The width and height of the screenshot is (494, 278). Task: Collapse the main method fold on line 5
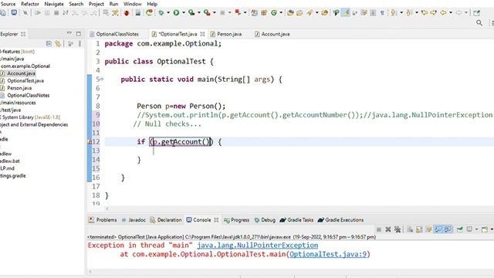(x=102, y=79)
